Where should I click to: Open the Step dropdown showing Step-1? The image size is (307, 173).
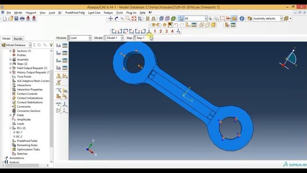(x=143, y=38)
